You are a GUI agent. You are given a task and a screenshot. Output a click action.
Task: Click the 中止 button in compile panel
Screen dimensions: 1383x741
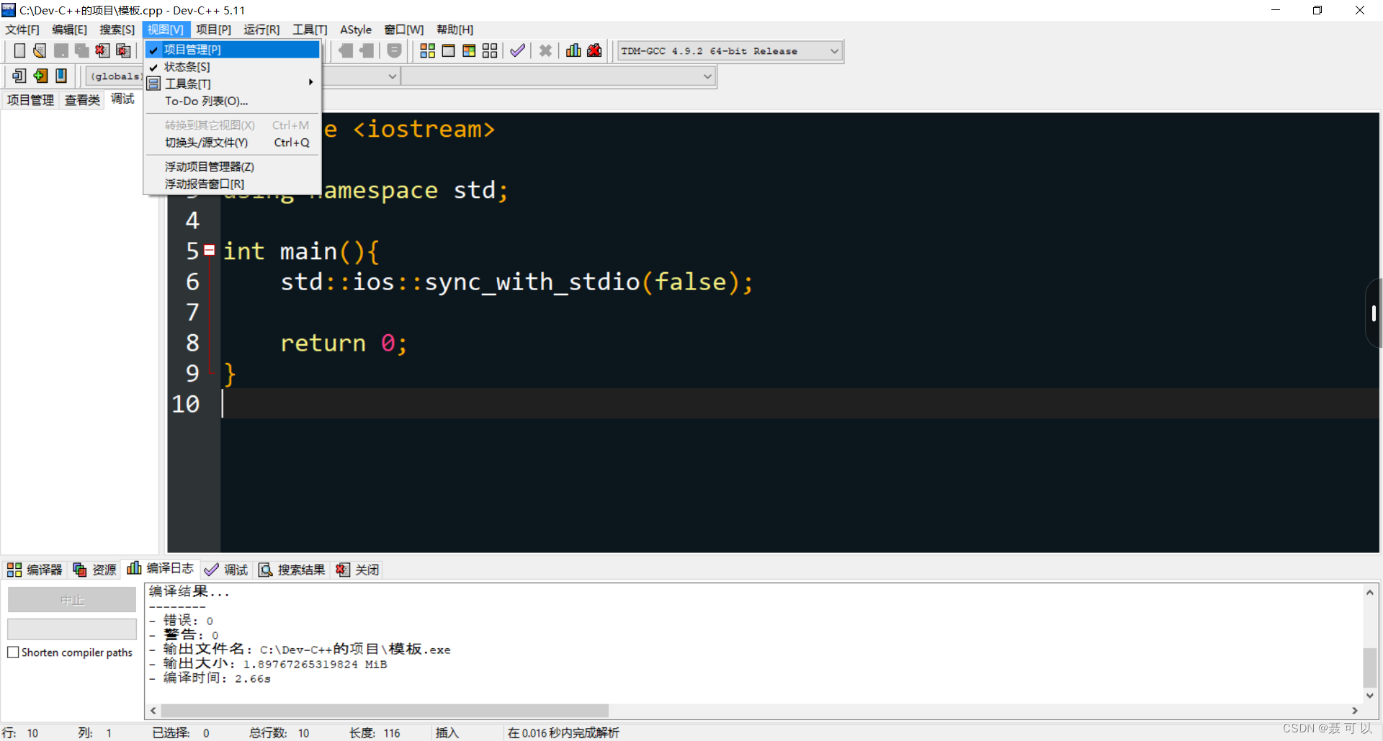(71, 599)
